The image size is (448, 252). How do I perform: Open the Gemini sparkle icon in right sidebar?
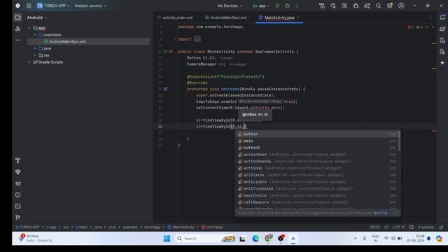point(442,63)
